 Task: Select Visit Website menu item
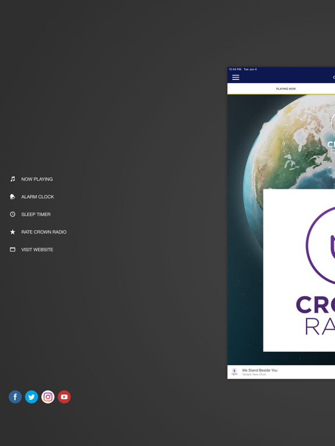click(37, 250)
